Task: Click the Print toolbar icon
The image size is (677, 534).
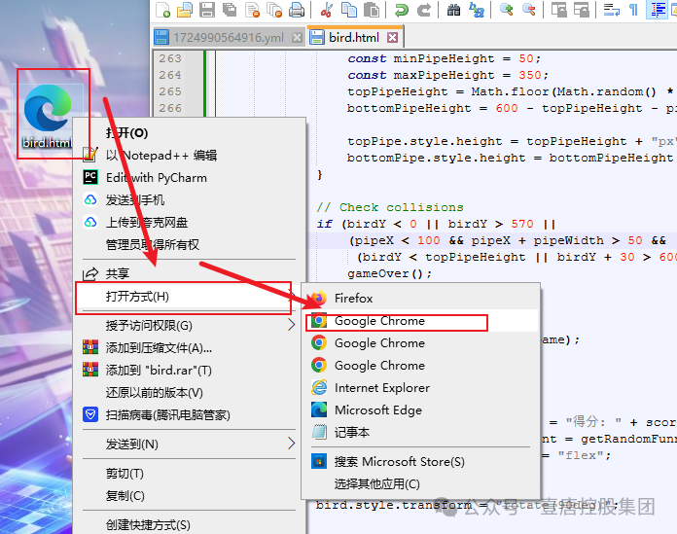Action: tap(297, 9)
